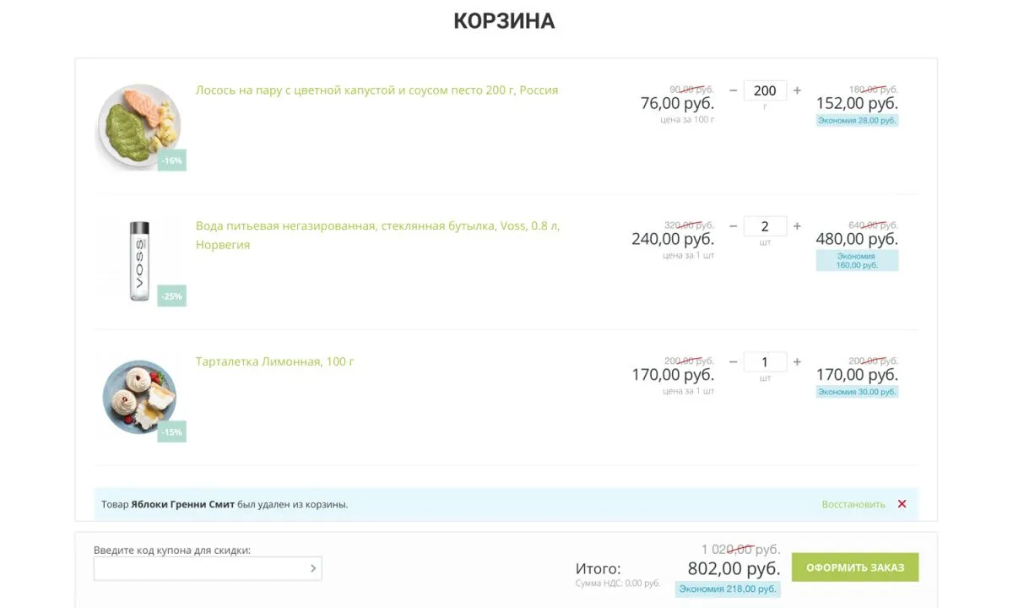Edit the Voss water quantity field
This screenshot has height=608, width=1013.
(x=764, y=225)
